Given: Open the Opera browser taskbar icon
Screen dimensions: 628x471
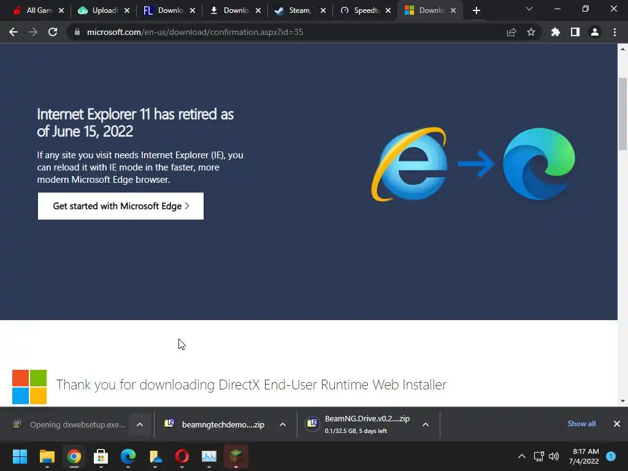Looking at the screenshot, I should point(182,456).
